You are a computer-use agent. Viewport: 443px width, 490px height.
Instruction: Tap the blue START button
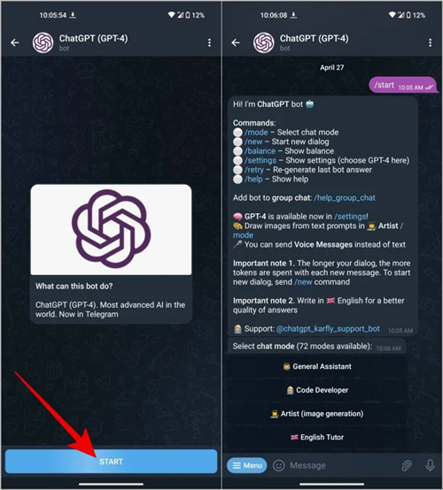click(111, 461)
